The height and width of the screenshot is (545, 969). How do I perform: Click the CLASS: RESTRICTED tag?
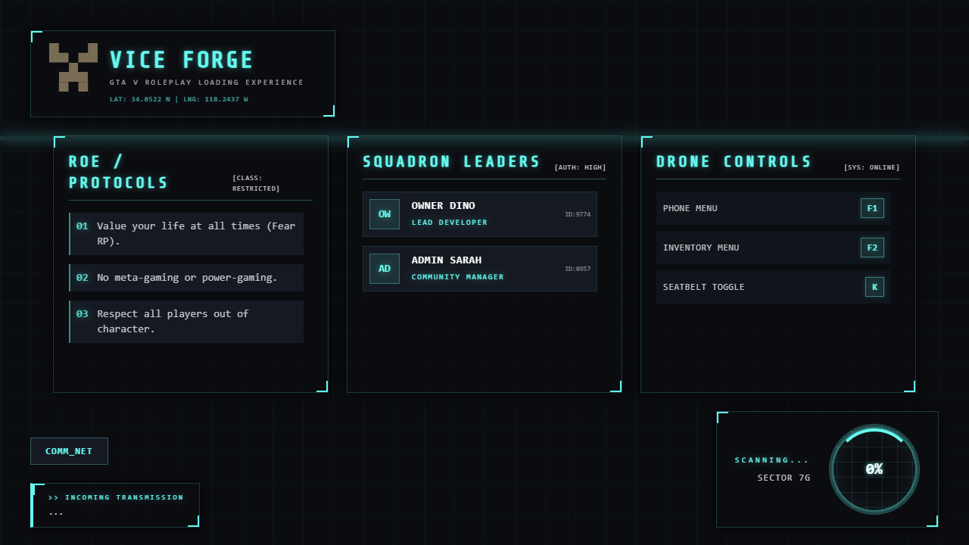point(256,183)
